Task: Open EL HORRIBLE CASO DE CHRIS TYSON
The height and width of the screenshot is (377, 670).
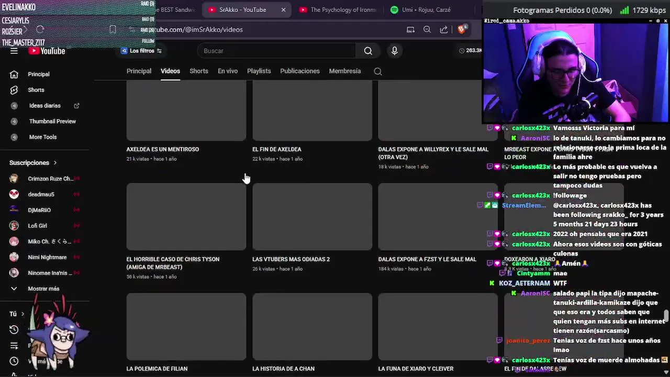Action: (173, 263)
